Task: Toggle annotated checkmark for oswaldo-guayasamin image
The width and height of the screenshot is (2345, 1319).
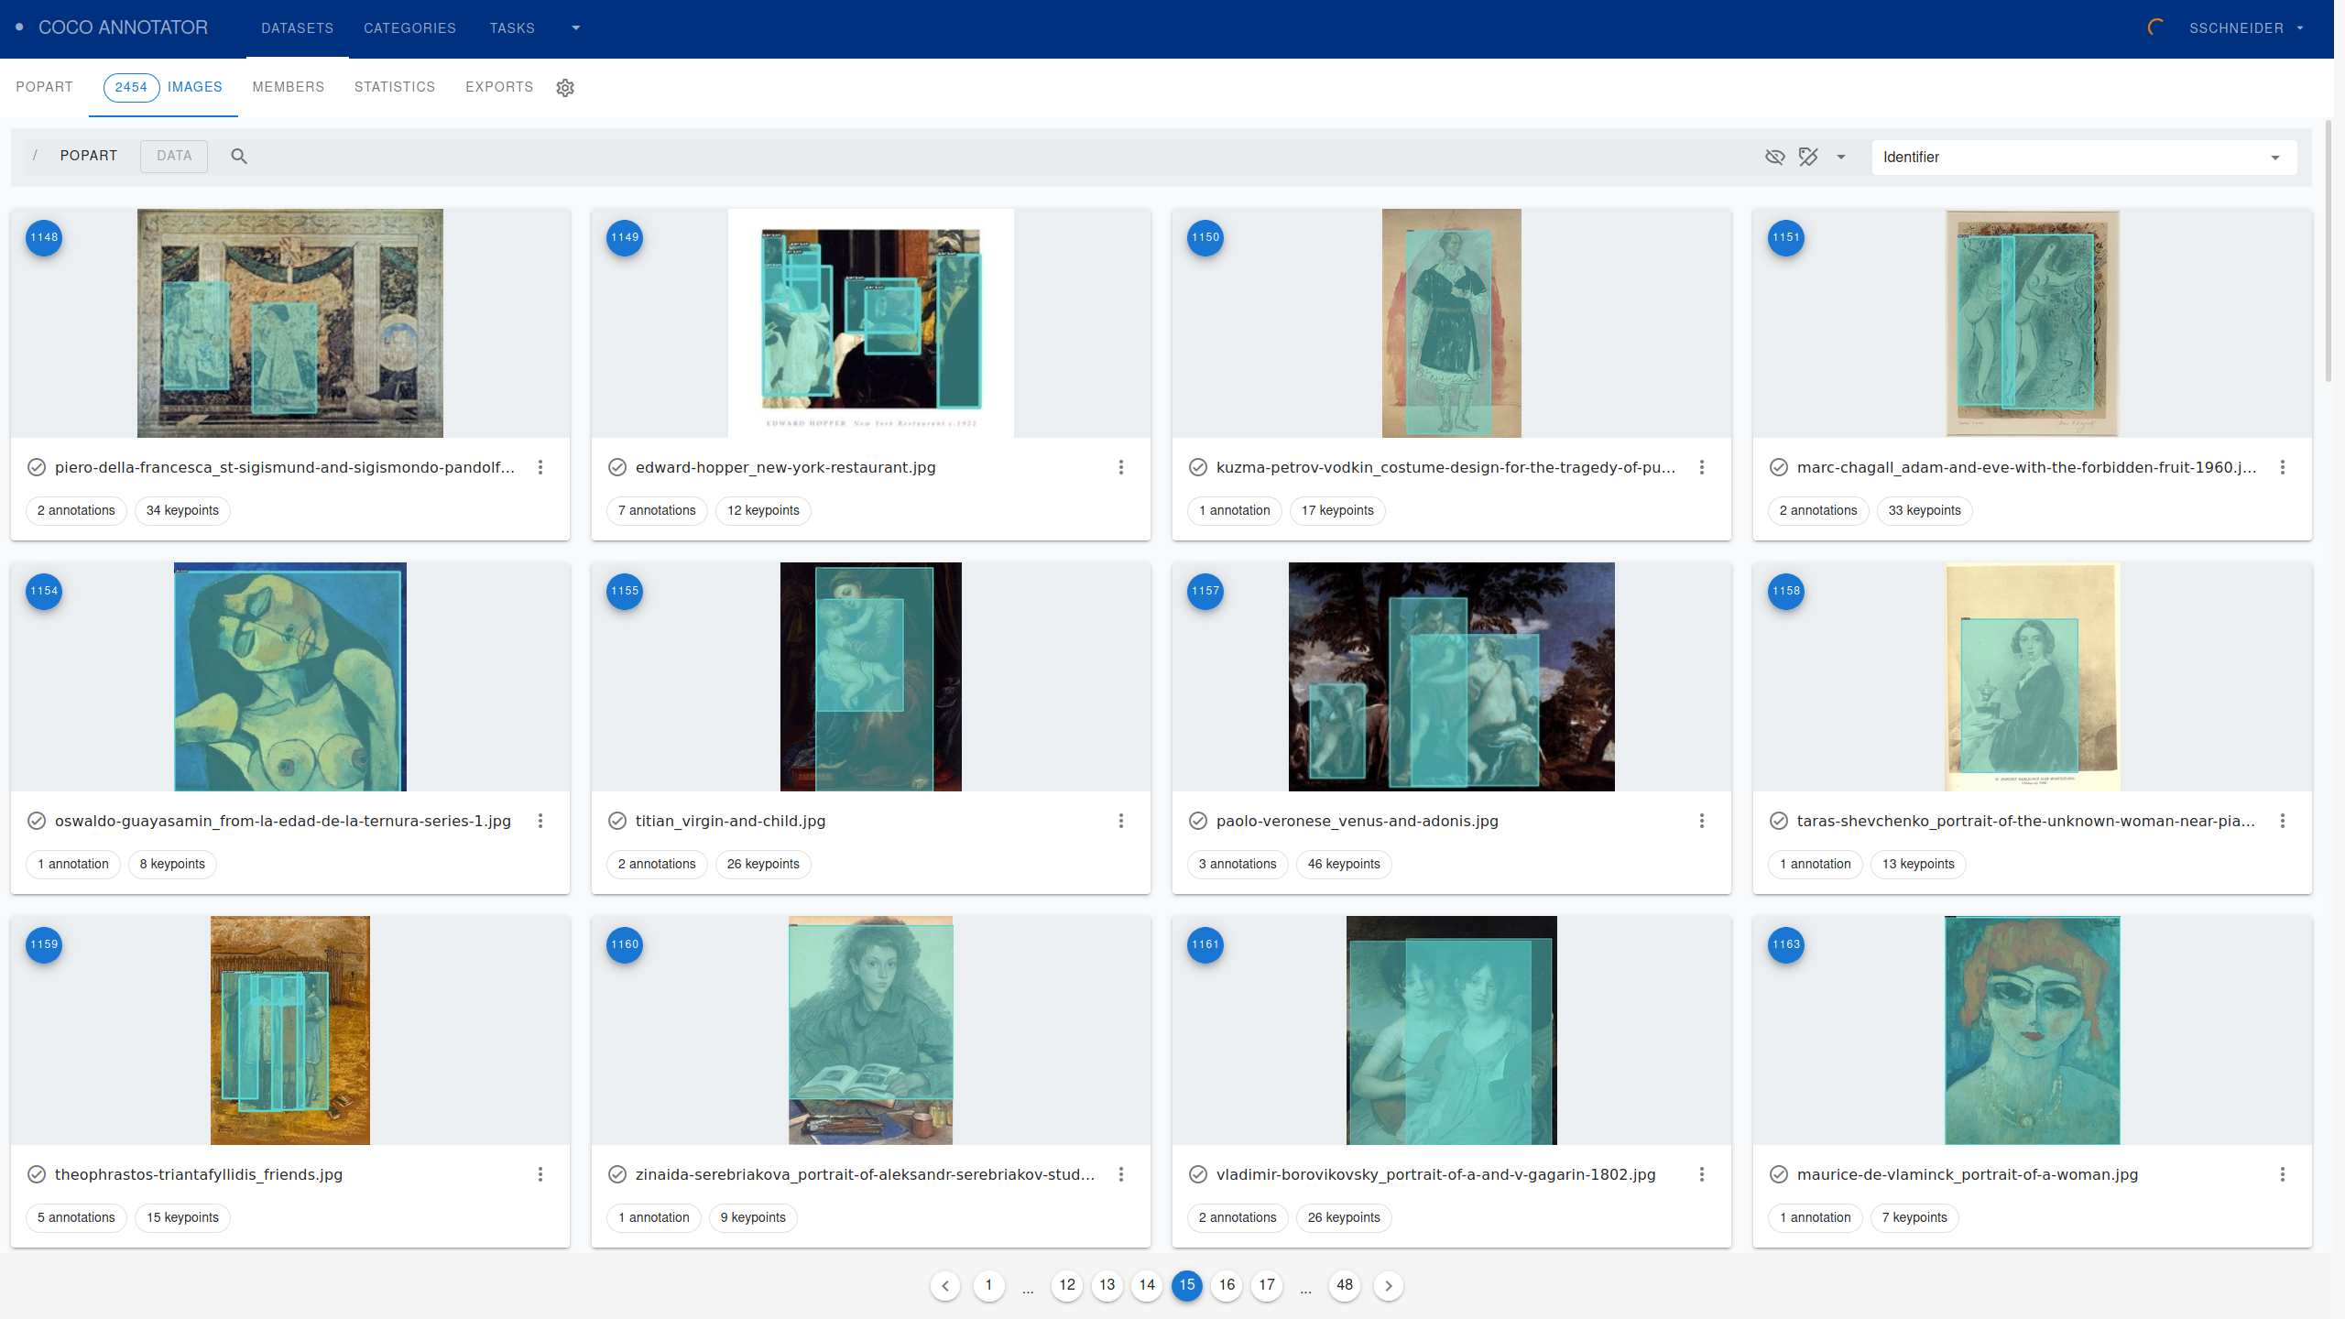Action: (37, 821)
